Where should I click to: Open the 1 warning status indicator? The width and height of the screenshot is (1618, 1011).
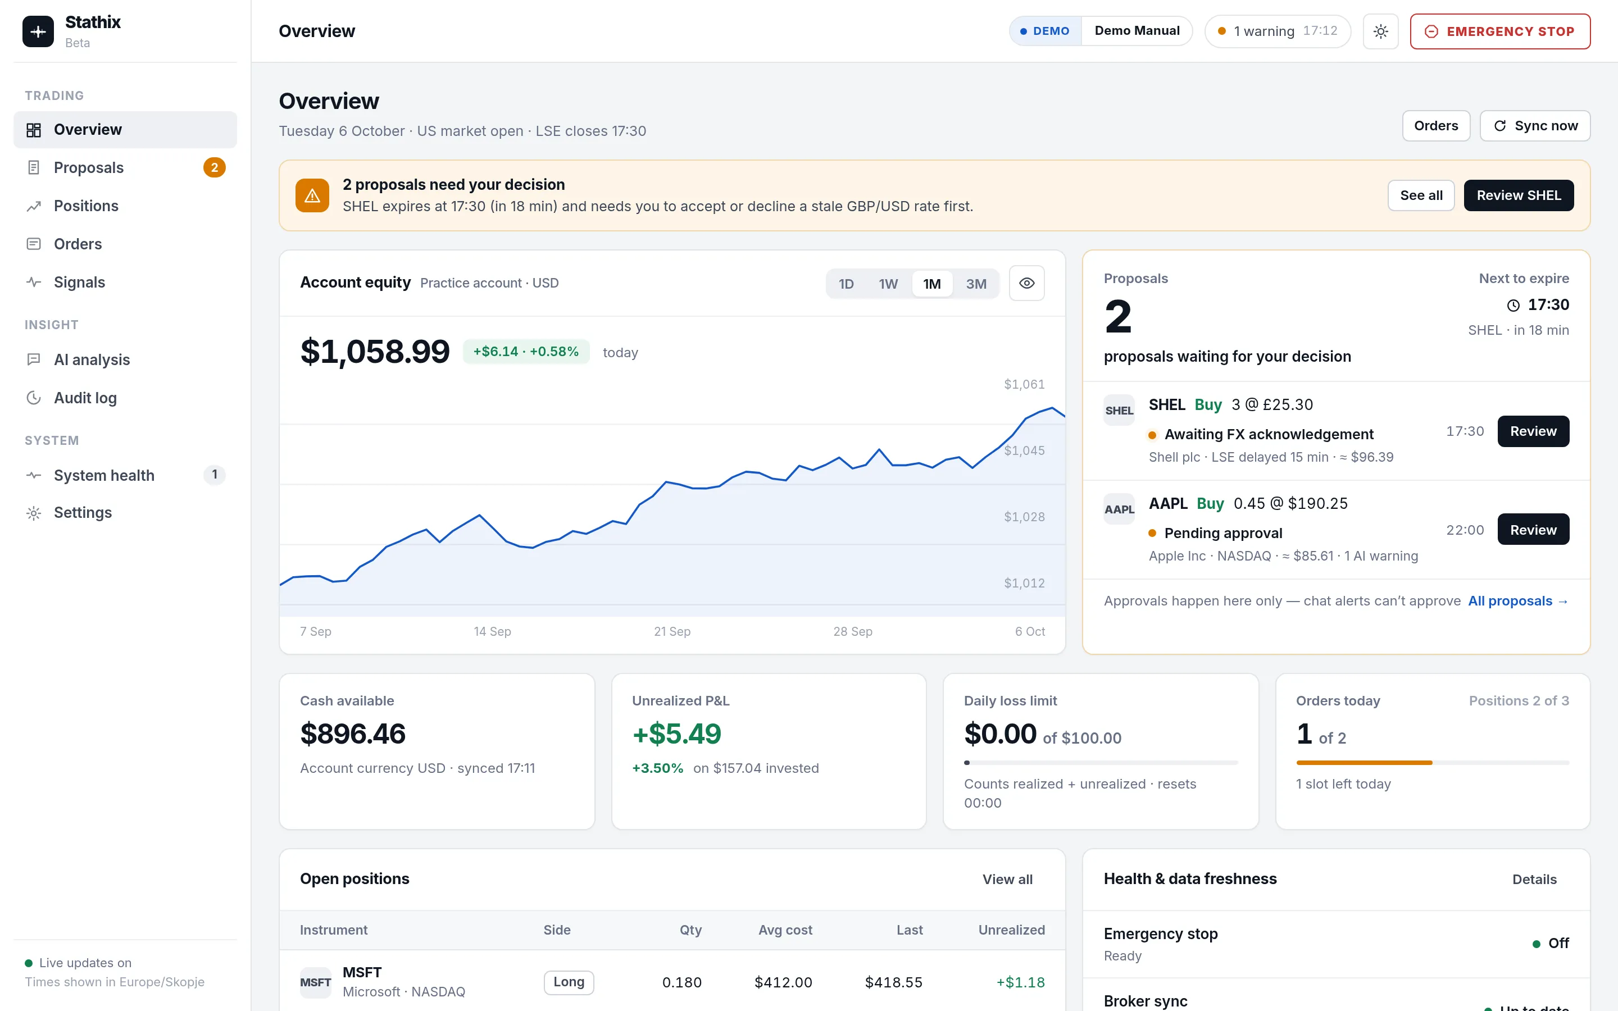pos(1278,31)
